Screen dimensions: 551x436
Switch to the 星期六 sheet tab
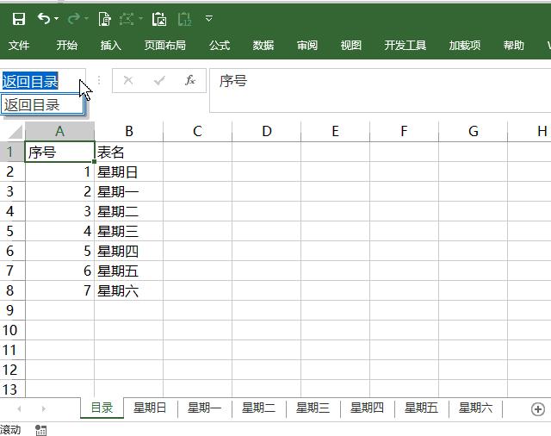(x=475, y=408)
